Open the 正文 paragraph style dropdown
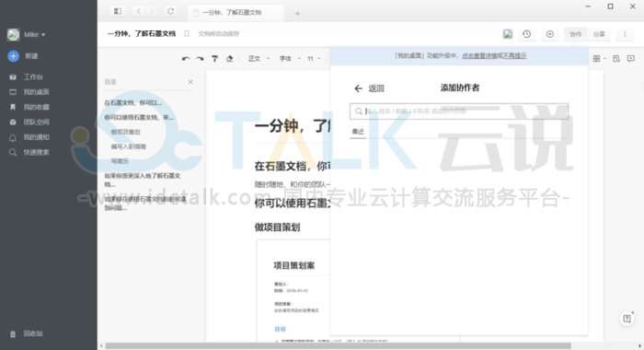The image size is (644, 350). pos(259,59)
